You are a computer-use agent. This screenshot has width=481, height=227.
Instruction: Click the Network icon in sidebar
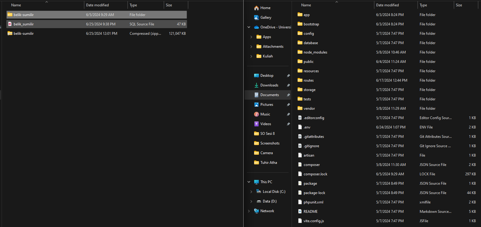tap(256, 211)
